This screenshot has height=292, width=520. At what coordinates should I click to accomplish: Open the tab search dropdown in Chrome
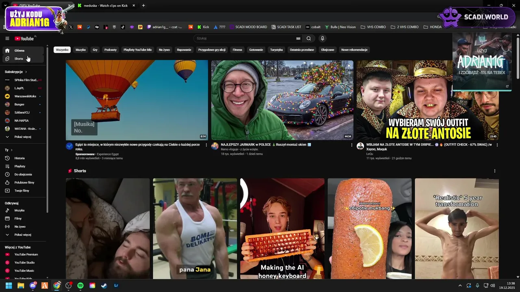tap(5, 5)
